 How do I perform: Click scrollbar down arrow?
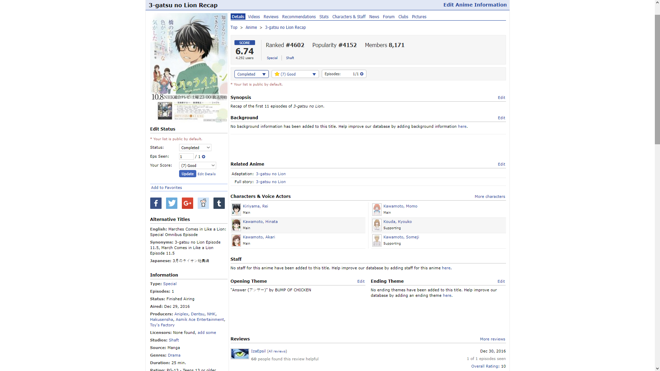[x=657, y=368]
